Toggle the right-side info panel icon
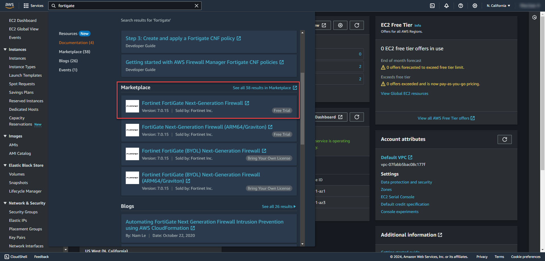Image resolution: width=545 pixels, height=261 pixels. pyautogui.click(x=534, y=17)
